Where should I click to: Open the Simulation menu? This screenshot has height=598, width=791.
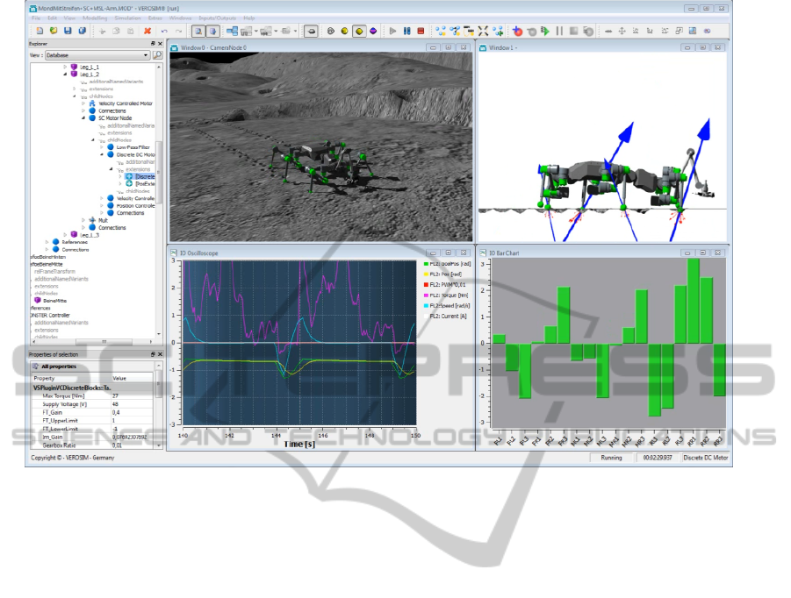pos(129,18)
